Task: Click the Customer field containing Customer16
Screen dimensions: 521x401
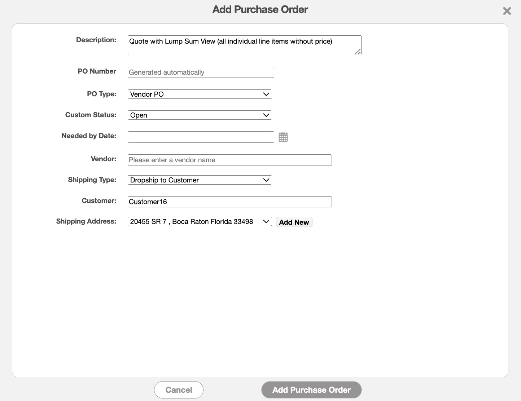Action: coord(229,202)
